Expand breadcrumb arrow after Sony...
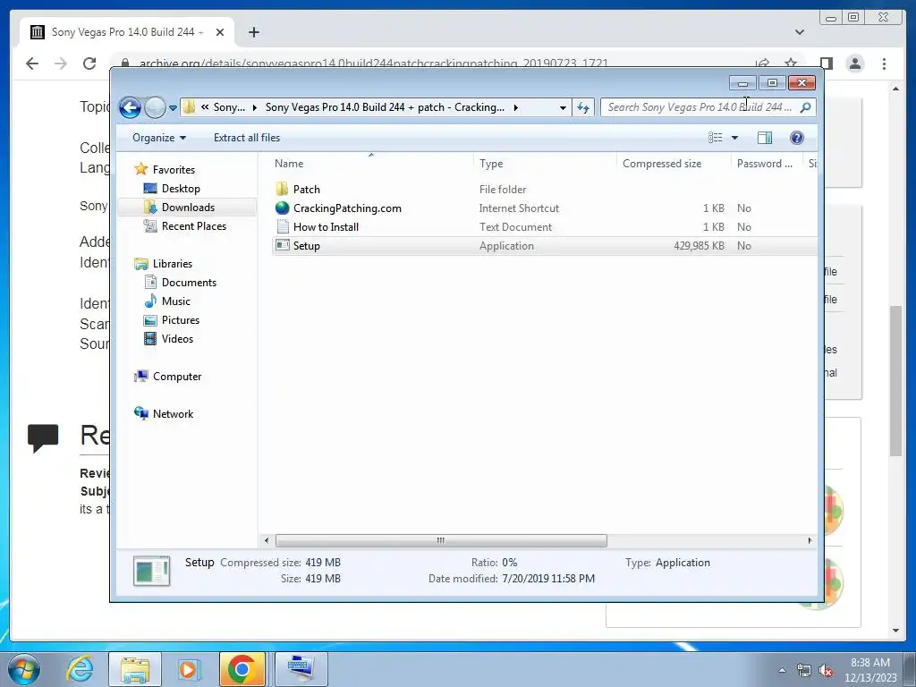This screenshot has height=687, width=916. [255, 107]
